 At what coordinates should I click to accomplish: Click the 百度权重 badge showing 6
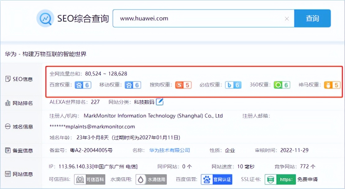click(x=83, y=85)
